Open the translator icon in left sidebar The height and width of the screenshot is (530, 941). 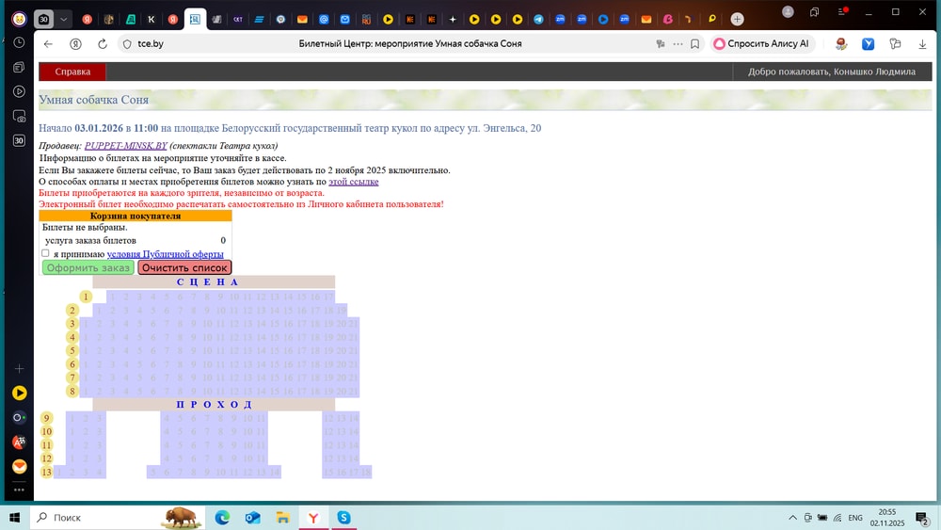(x=19, y=442)
